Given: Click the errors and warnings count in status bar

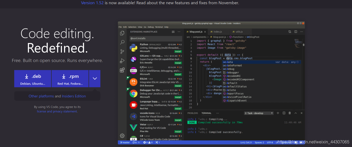Looking at the screenshot, I should tap(148, 143).
